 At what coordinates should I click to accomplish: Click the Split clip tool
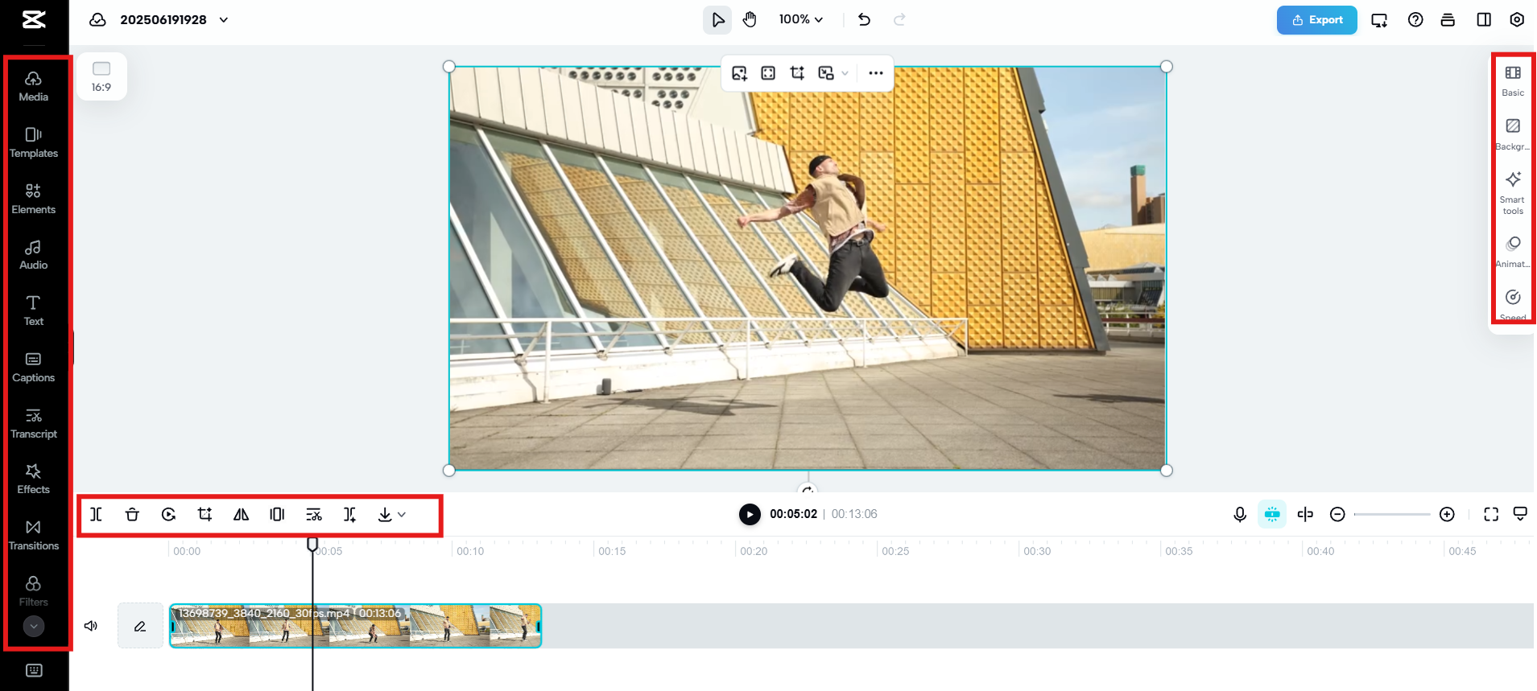[96, 514]
